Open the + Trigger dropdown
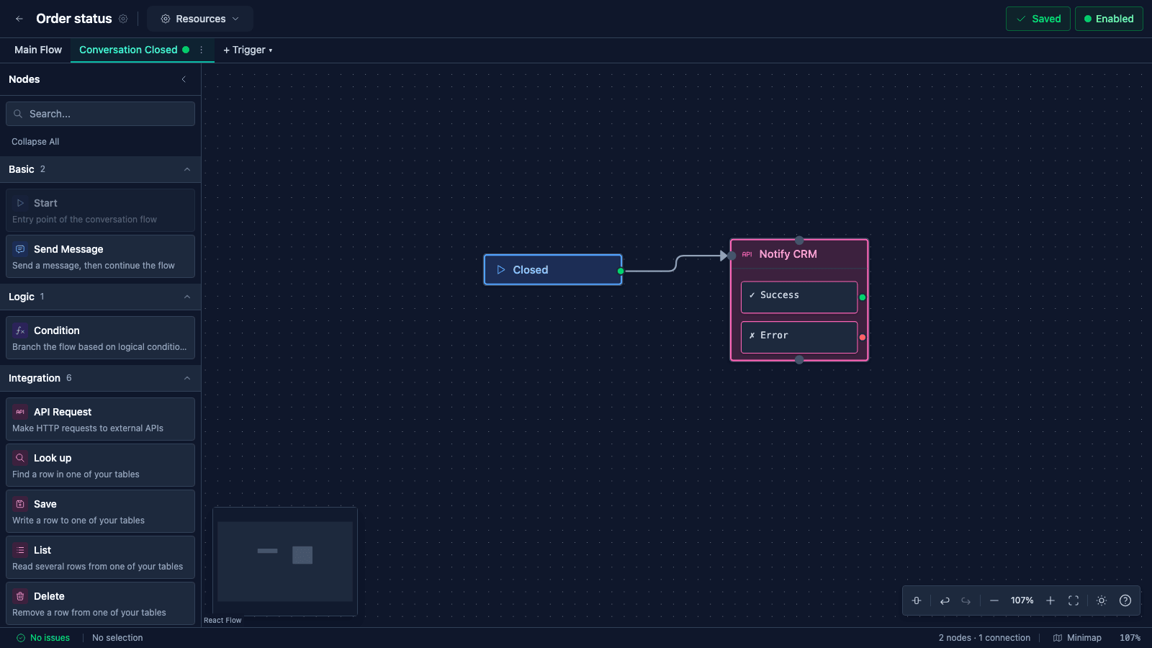Screen dimensions: 1152x648 pos(248,50)
